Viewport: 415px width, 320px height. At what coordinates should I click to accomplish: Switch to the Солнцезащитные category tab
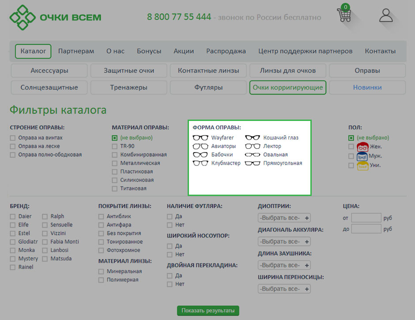click(x=49, y=87)
